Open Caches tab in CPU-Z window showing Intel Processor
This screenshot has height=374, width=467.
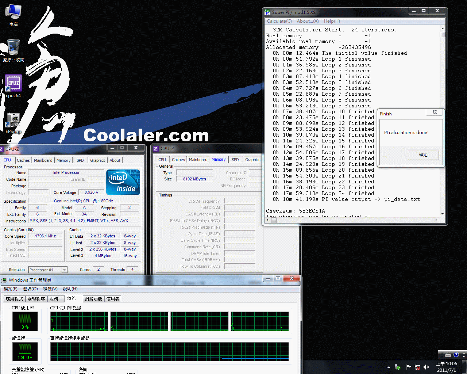pyautogui.click(x=23, y=160)
